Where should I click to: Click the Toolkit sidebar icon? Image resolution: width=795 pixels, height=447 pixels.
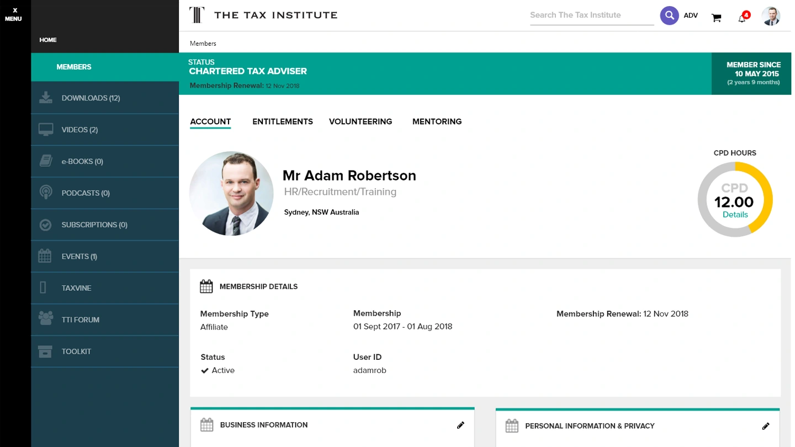pos(45,351)
